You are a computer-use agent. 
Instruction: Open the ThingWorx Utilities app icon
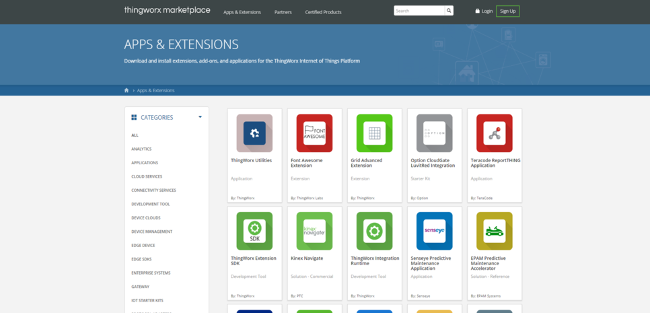pos(254,133)
